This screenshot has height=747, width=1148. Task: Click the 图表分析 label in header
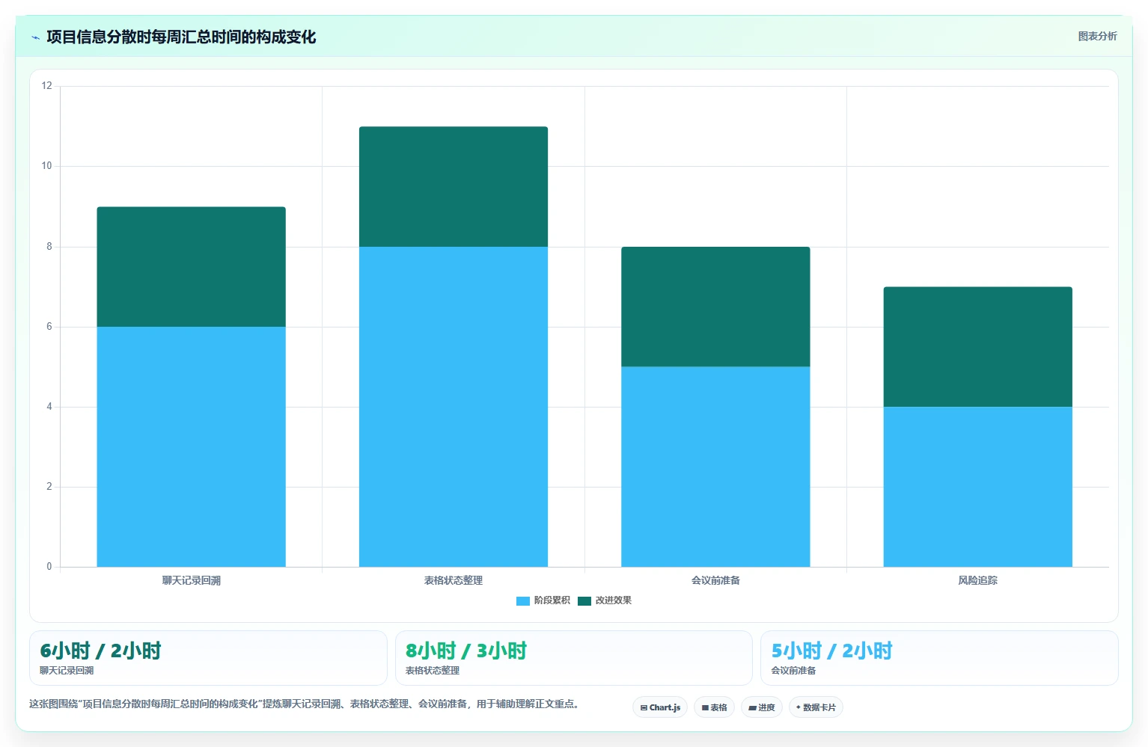click(1097, 36)
